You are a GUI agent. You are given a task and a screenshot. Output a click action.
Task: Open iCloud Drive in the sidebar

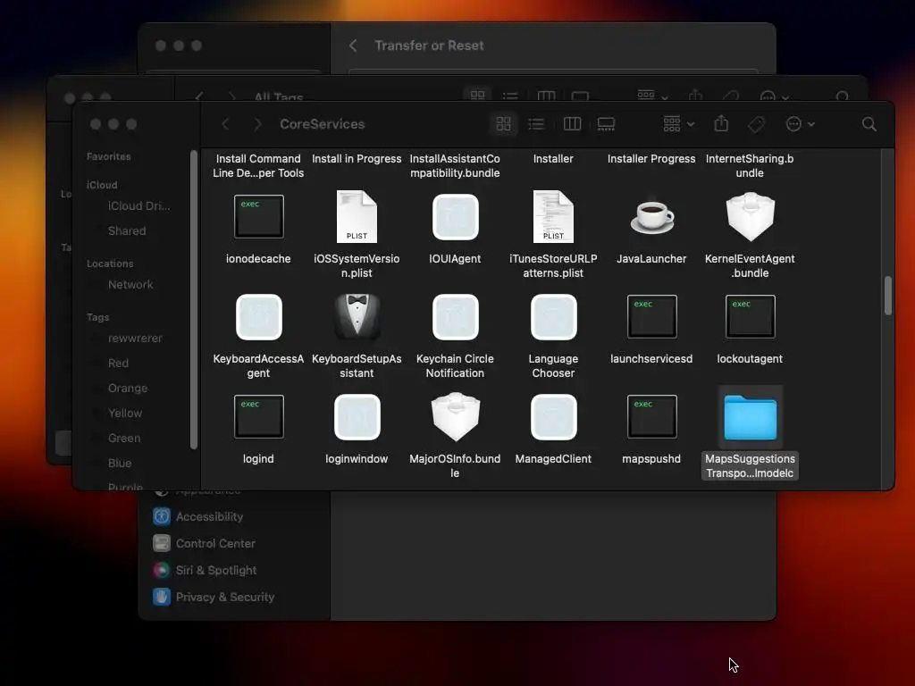coord(139,206)
